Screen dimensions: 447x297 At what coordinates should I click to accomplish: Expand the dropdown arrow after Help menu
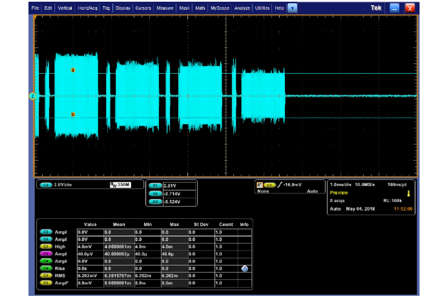coord(292,8)
